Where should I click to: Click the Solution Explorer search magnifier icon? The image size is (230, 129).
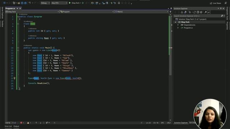[222, 16]
